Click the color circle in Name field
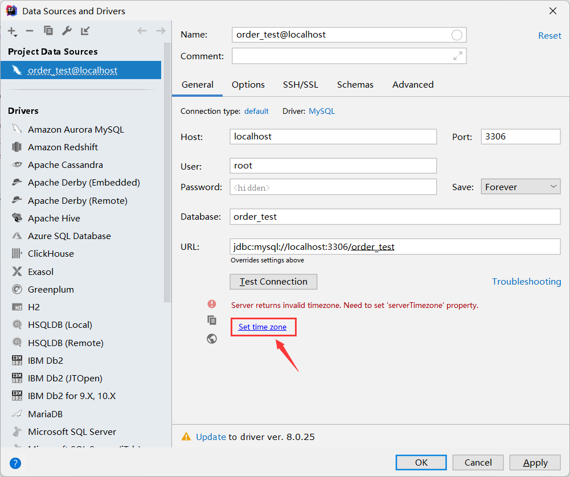 (457, 35)
